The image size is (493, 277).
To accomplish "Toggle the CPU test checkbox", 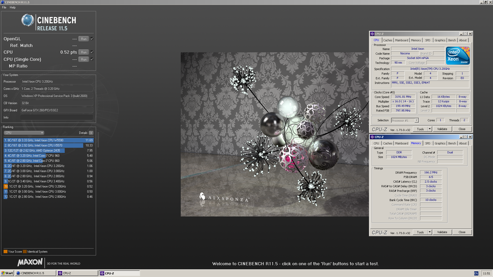I will 92,52.
